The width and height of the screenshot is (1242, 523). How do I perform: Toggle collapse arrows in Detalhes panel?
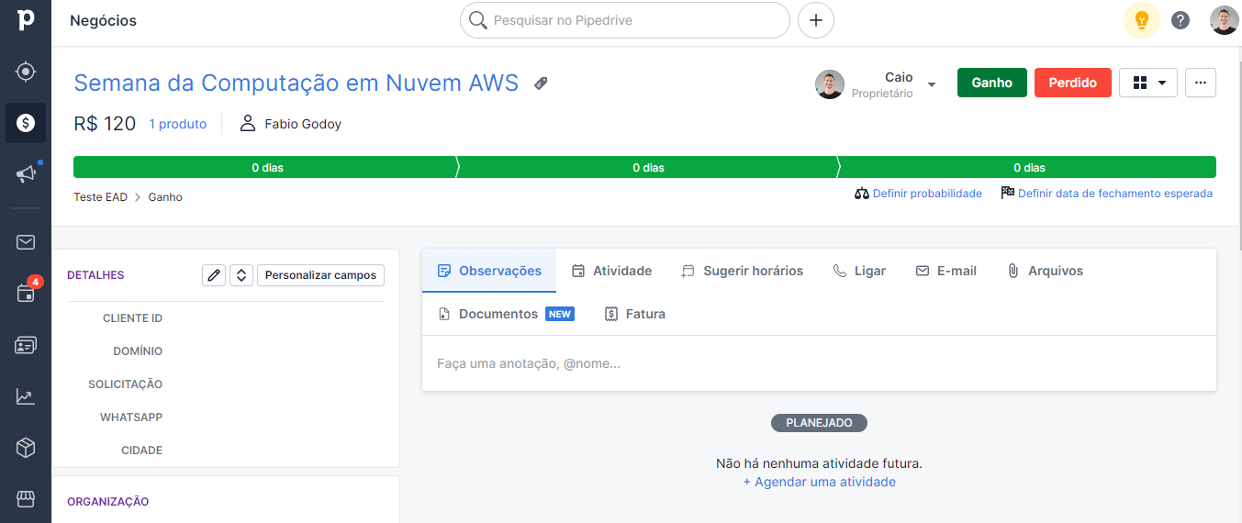[x=241, y=275]
